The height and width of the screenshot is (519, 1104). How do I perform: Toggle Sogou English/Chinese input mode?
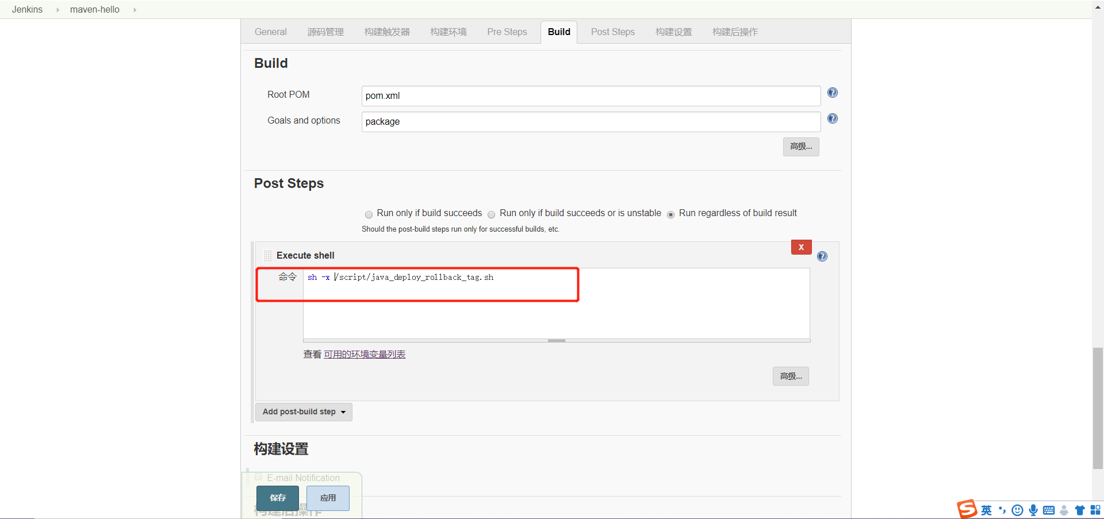tap(986, 510)
